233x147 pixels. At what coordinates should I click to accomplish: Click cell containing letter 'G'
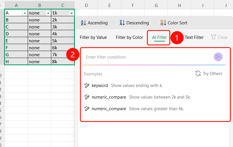click(16, 55)
